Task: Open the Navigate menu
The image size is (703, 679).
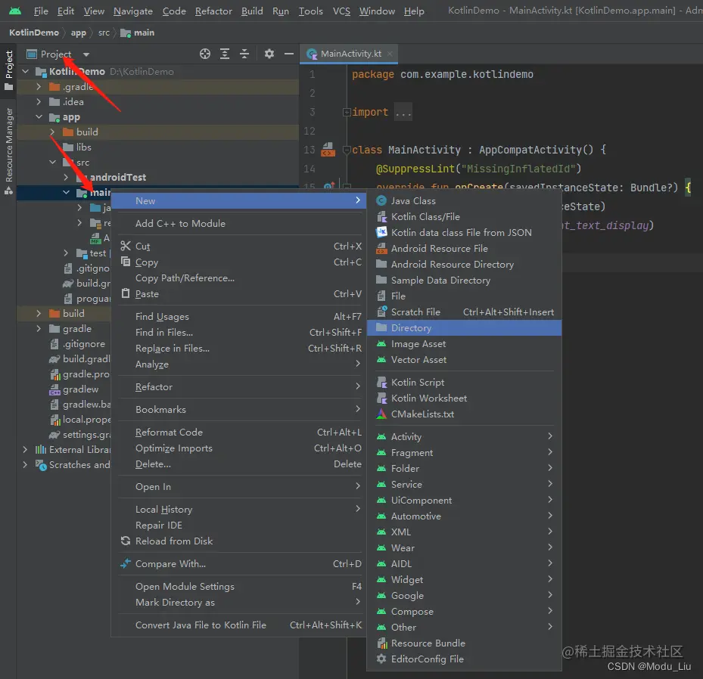Action: [x=132, y=11]
